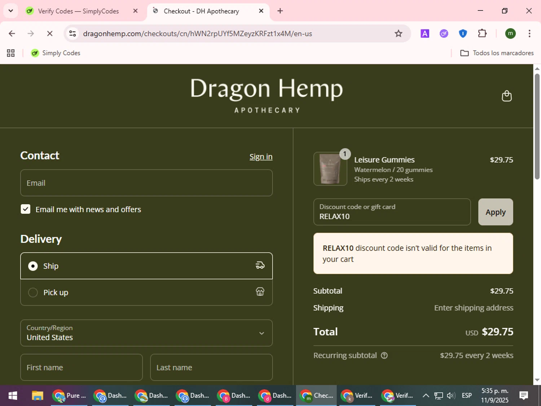Show hidden system tray icons
This screenshot has width=541, height=406.
[x=426, y=396]
